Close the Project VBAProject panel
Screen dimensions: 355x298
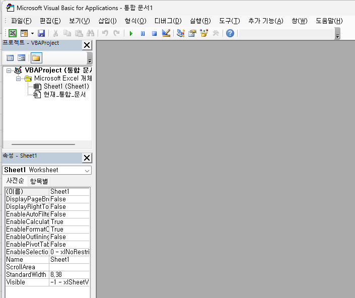click(x=87, y=45)
